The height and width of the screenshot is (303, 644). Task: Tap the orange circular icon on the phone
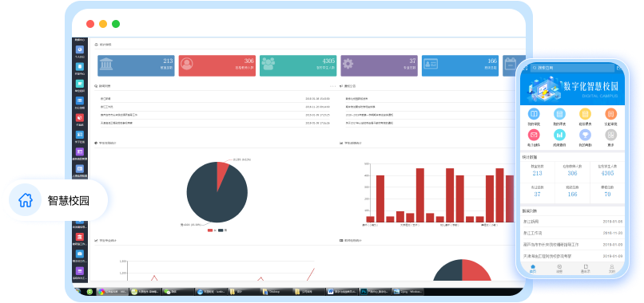[610, 113]
